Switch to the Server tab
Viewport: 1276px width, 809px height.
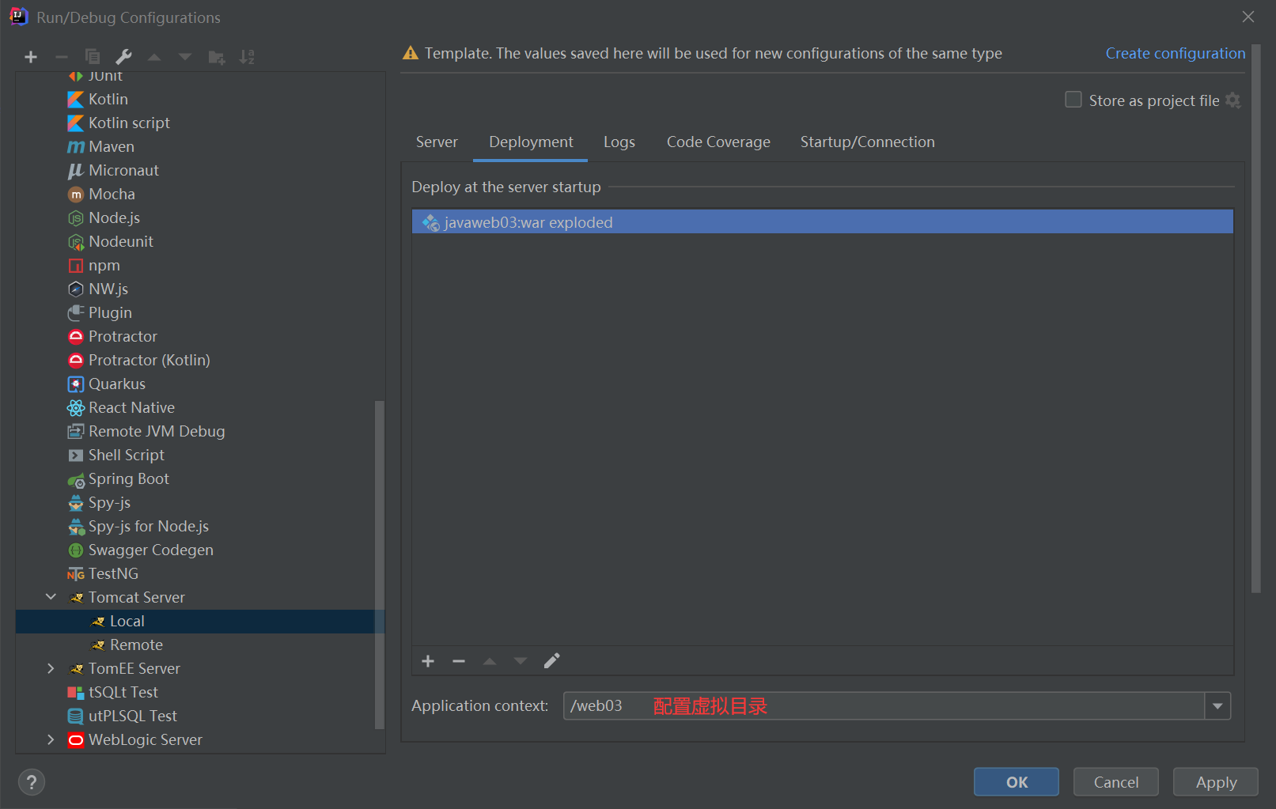click(437, 142)
